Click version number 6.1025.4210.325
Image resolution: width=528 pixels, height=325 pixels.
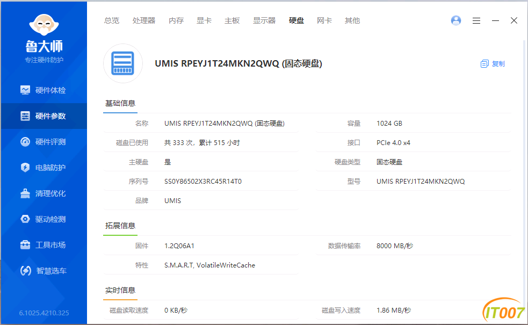(44, 313)
